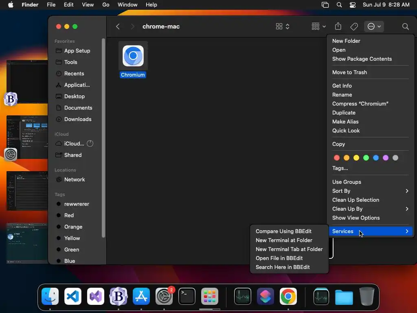Select the Chromium app icon

tap(133, 56)
